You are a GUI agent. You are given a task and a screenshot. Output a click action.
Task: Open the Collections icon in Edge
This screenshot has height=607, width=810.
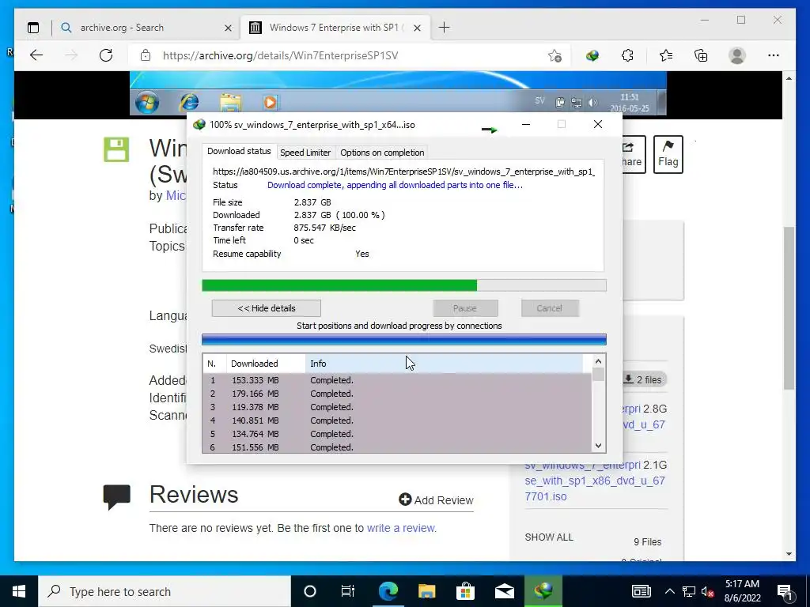tap(701, 55)
